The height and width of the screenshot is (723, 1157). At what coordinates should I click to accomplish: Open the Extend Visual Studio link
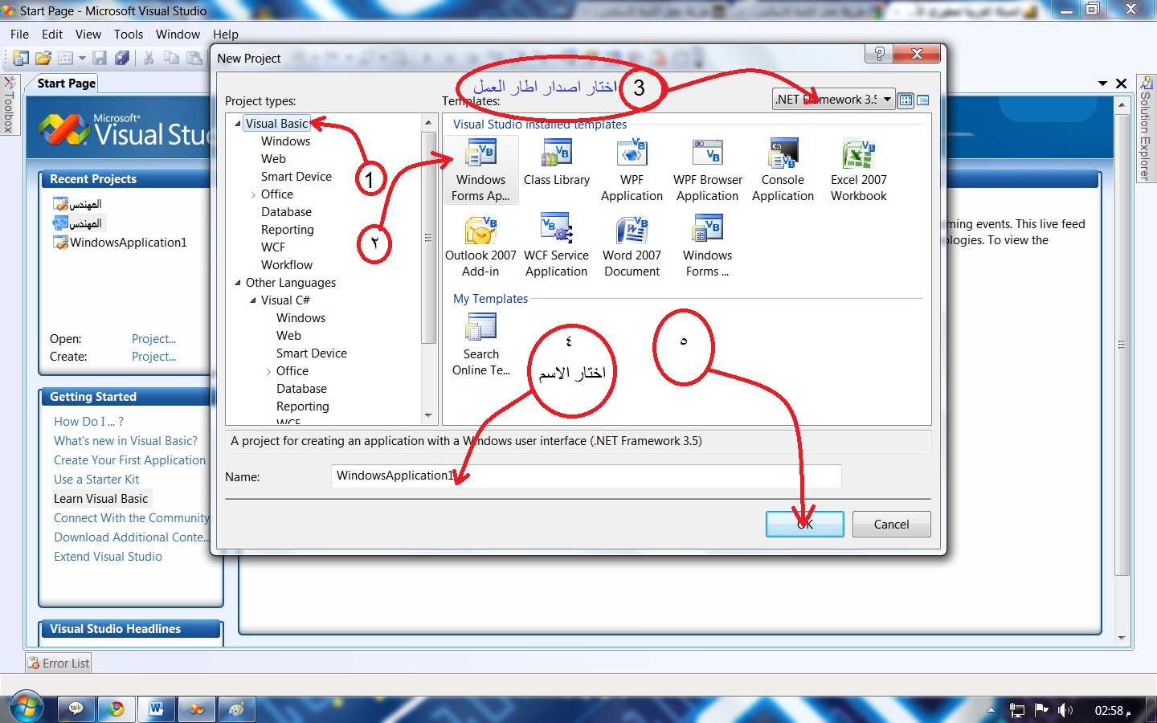click(108, 557)
